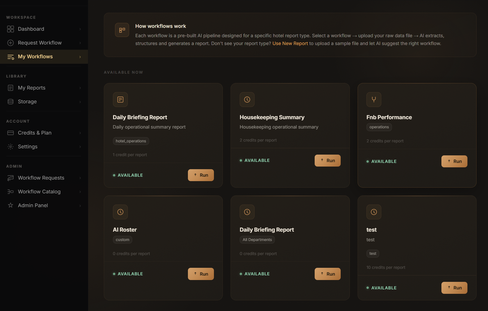The height and width of the screenshot is (311, 488).
Task: Click the Housekeeping Summary clock icon
Action: 247,99
